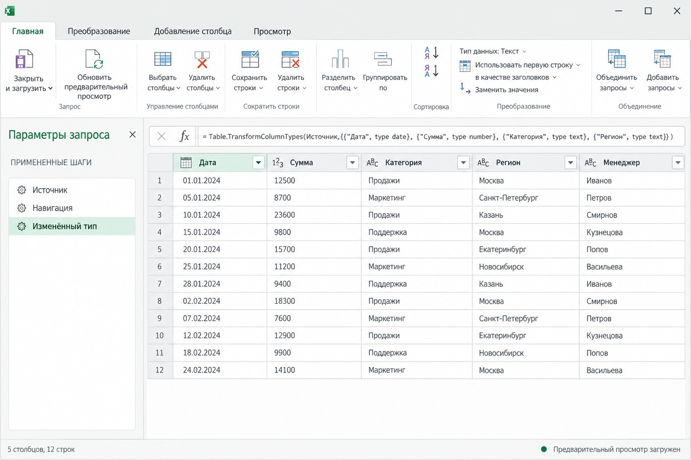
Task: Click the status text '5 столбцов, 12 строк'
Action: pyautogui.click(x=41, y=449)
